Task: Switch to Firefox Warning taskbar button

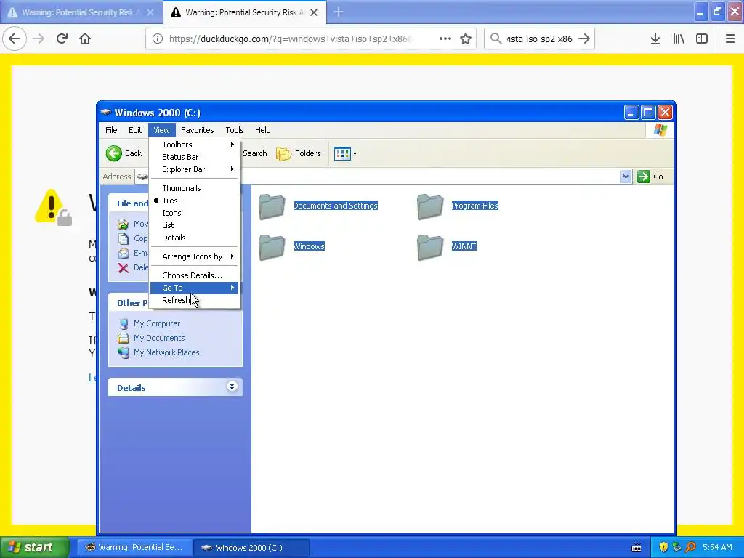Action: click(x=134, y=547)
